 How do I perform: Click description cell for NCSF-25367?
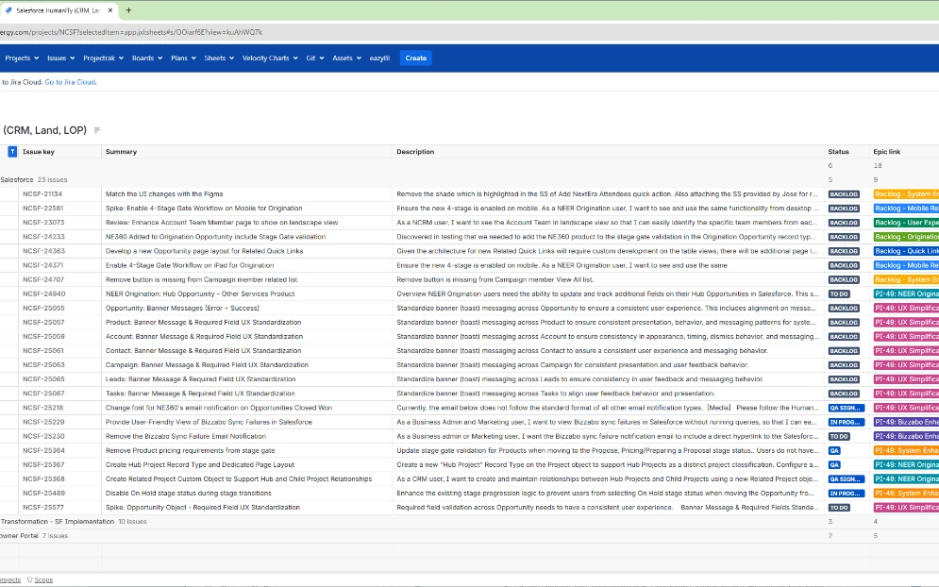tap(608, 465)
